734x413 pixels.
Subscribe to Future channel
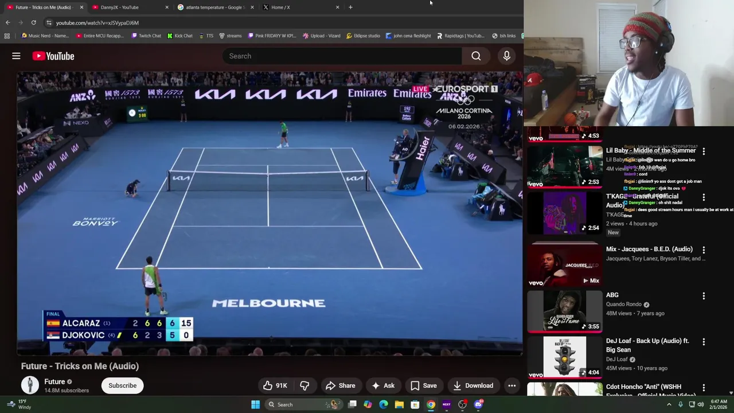point(123,385)
